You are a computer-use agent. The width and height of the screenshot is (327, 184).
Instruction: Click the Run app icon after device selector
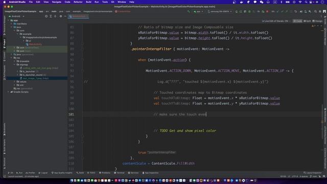tap(236, 11)
